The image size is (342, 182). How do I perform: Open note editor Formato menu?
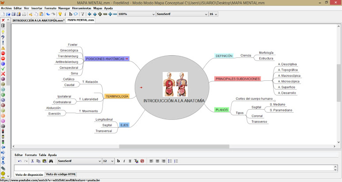coord(31,155)
